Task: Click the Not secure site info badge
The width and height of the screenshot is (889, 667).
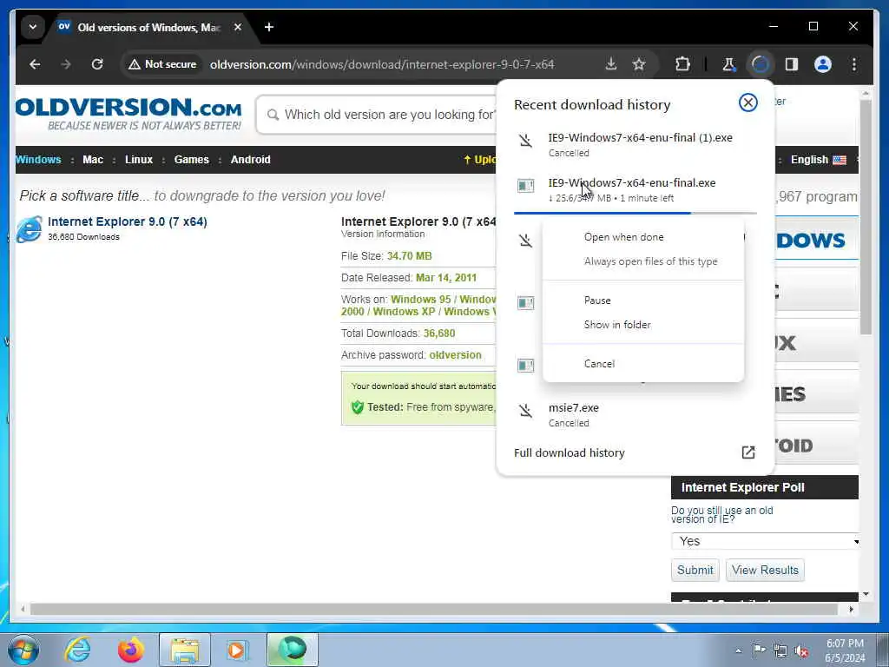Action: coord(162,64)
